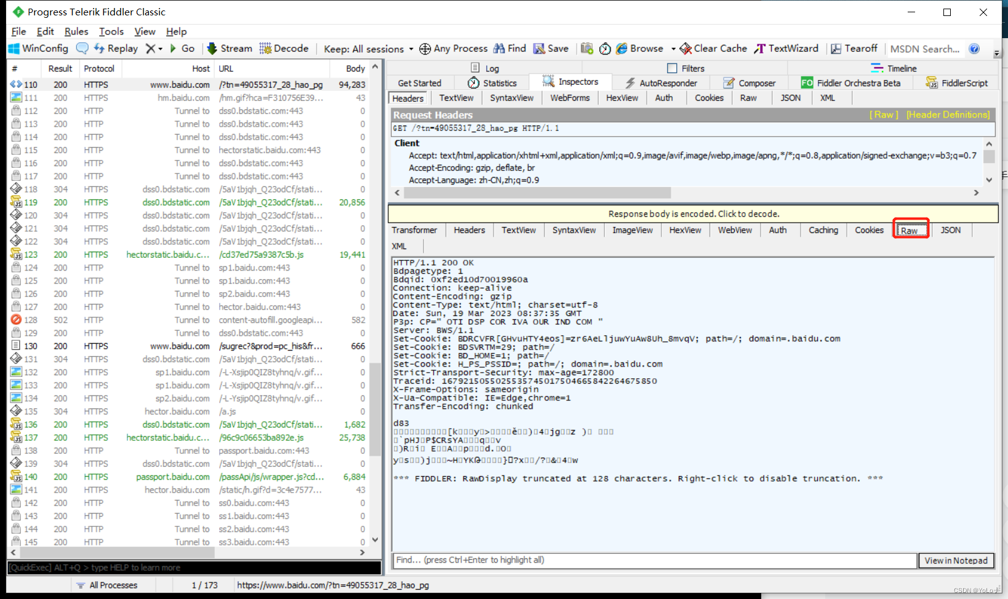The width and height of the screenshot is (1008, 599).
Task: Open the File menu
Action: tap(18, 31)
